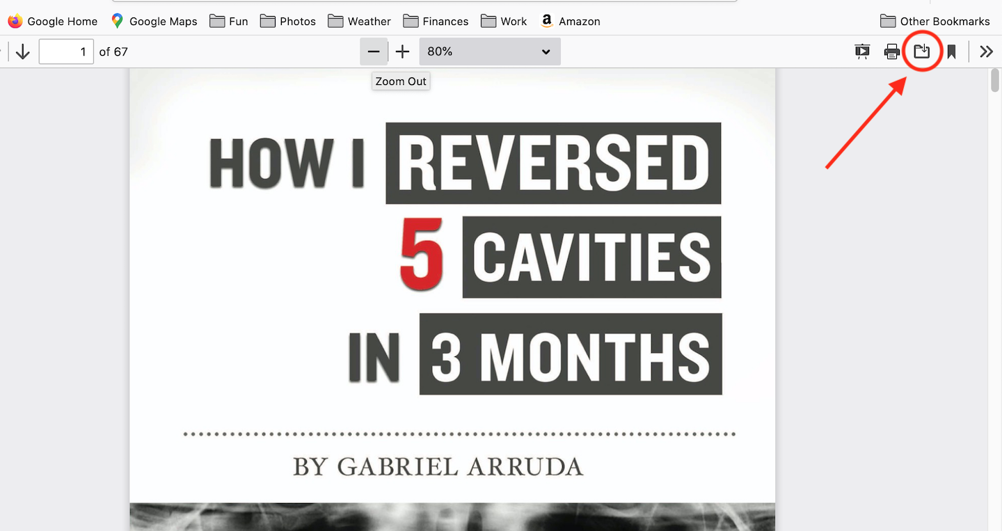Go to the next page with the down arrow
The width and height of the screenshot is (1002, 531).
pos(22,51)
